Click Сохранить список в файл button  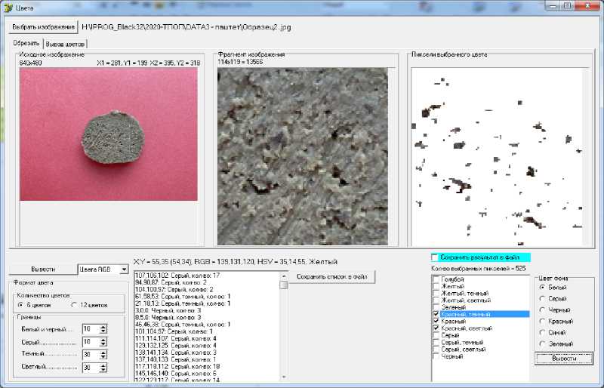[331, 277]
